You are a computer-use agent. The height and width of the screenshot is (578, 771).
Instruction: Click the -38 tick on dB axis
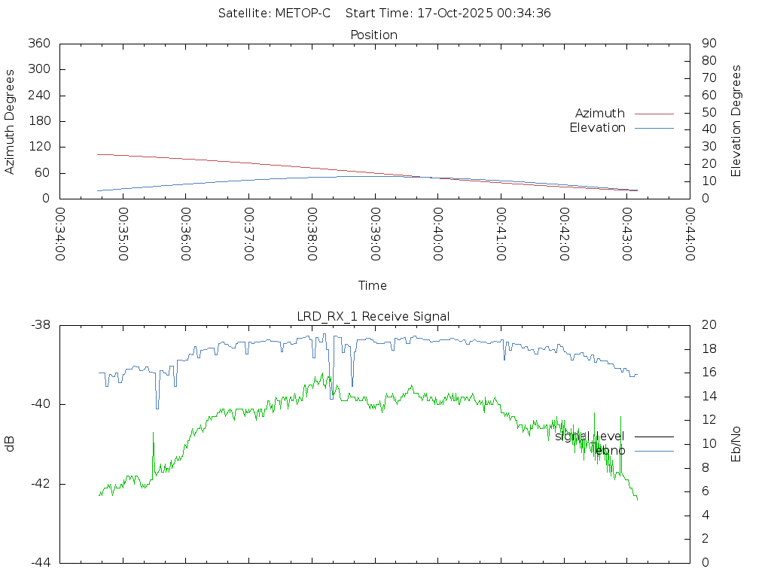(x=39, y=325)
